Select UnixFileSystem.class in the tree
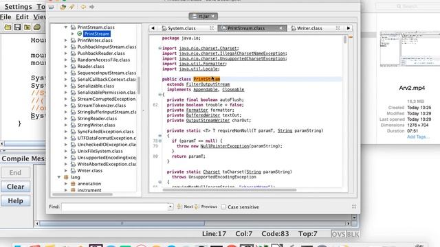The height and width of the screenshot is (247, 440). pyautogui.click(x=100, y=151)
